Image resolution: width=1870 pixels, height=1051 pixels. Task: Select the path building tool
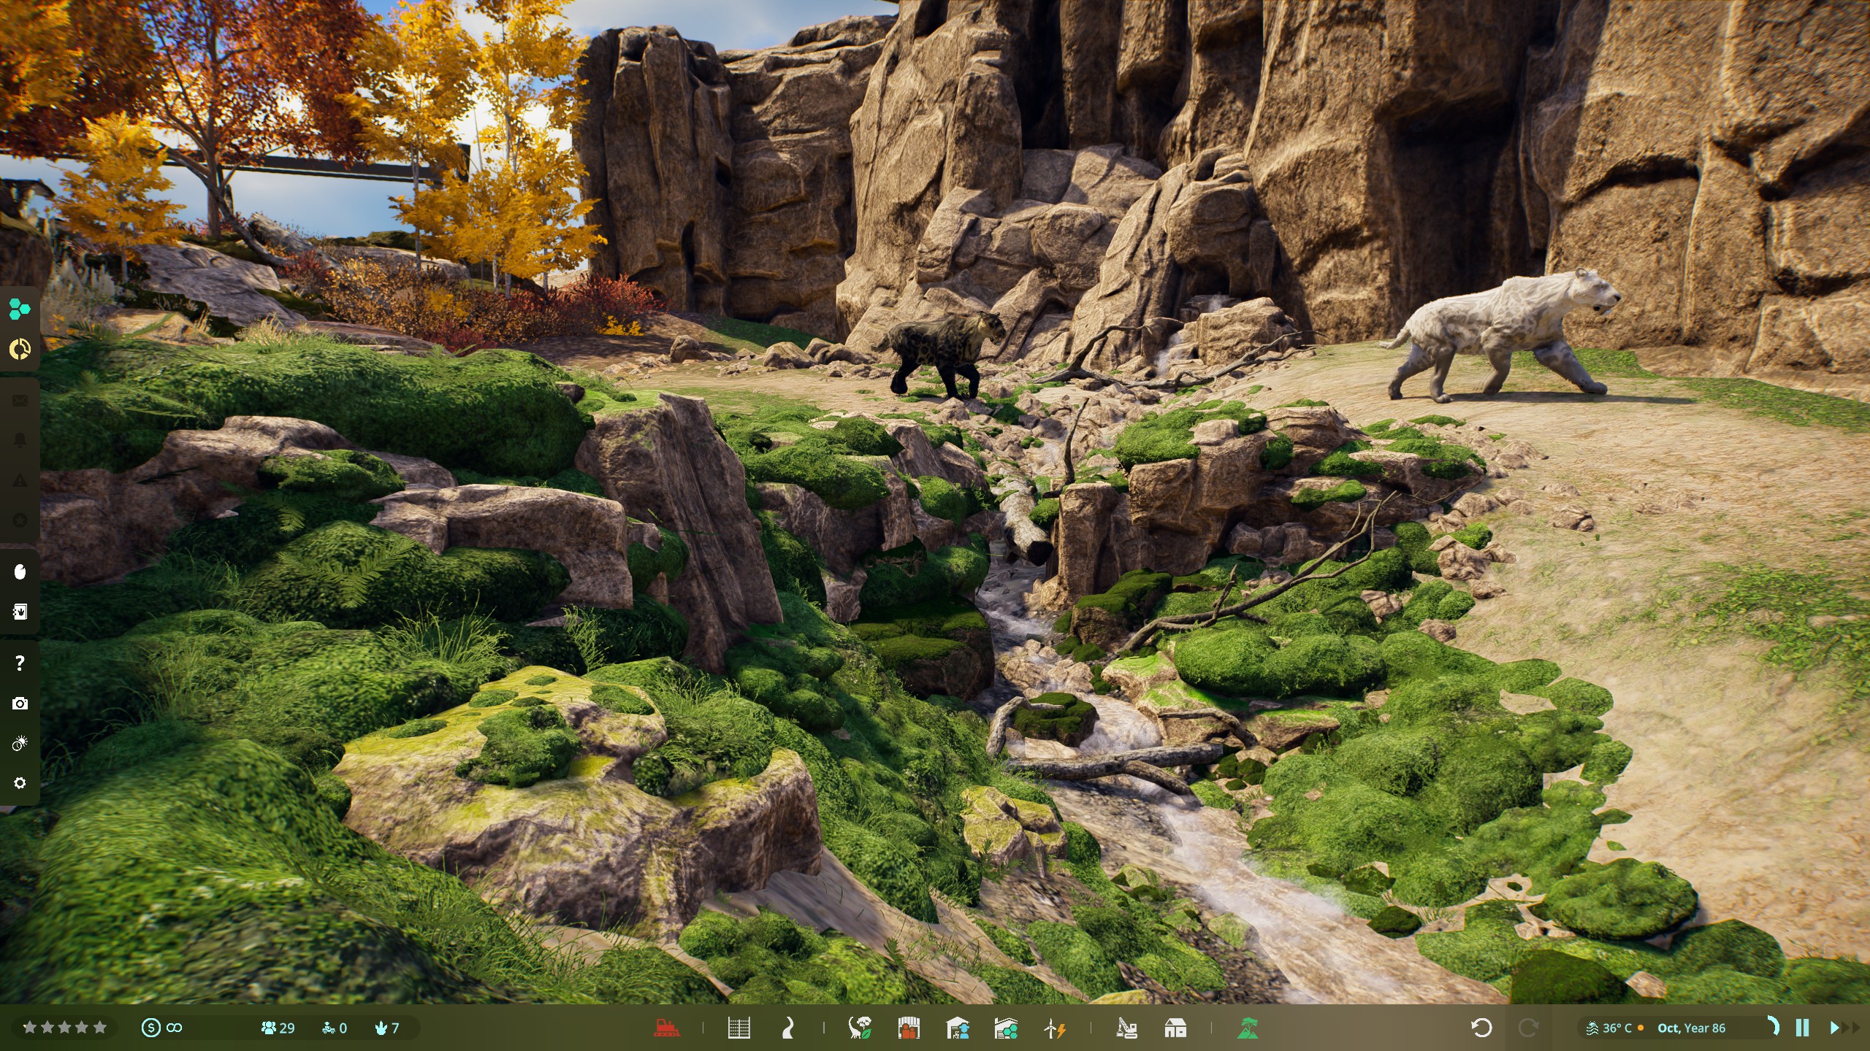point(787,1028)
